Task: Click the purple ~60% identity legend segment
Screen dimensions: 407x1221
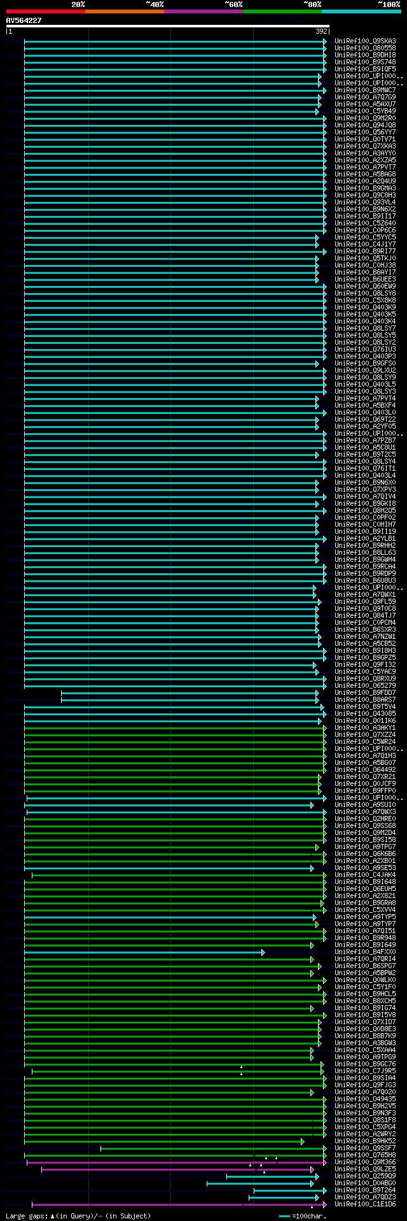Action: point(203,11)
